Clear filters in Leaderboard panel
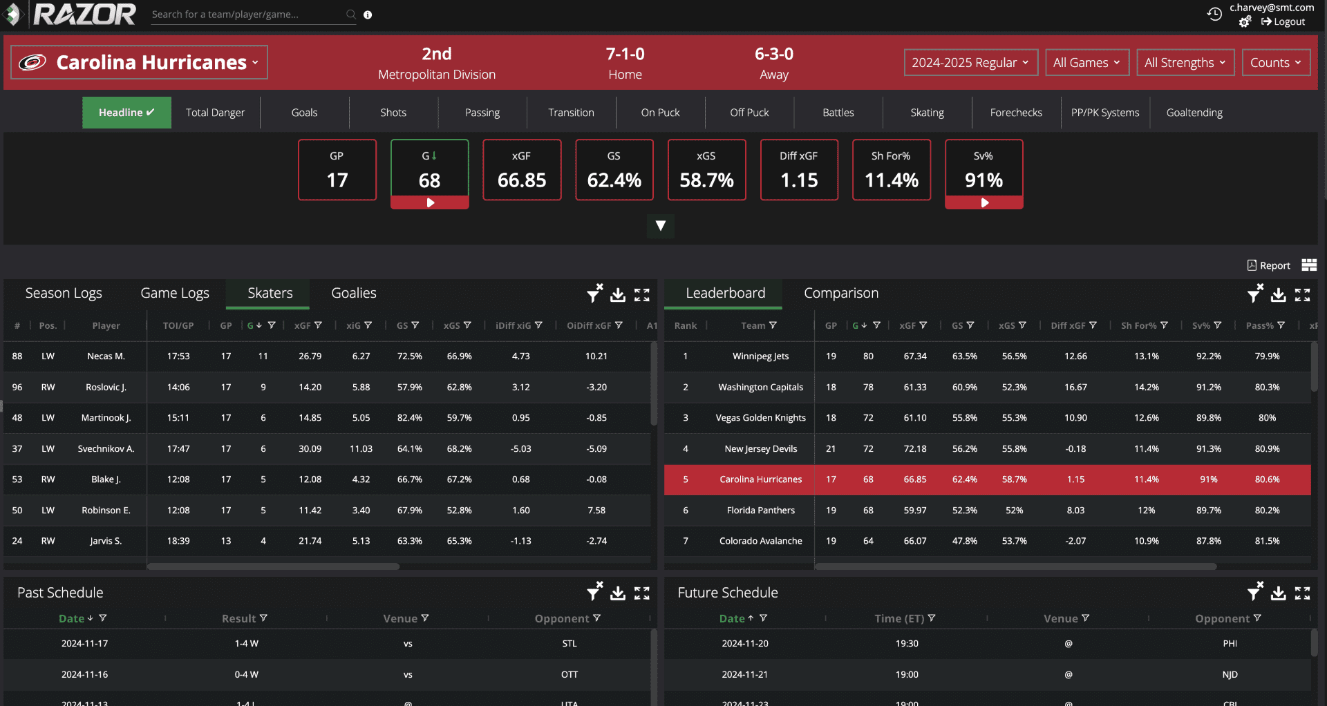 point(1255,294)
